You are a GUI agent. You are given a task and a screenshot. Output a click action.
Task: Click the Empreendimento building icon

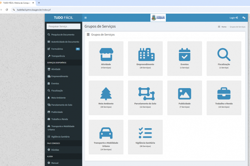click(145, 54)
